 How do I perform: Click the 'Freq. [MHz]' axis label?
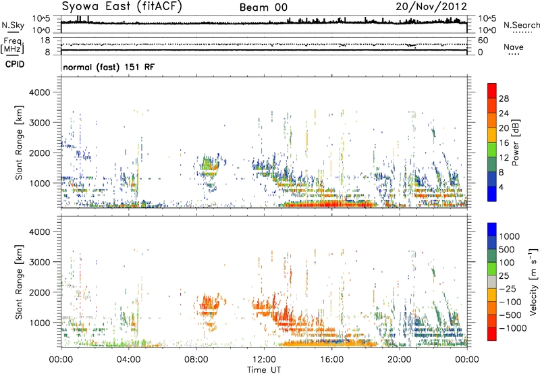[12, 46]
